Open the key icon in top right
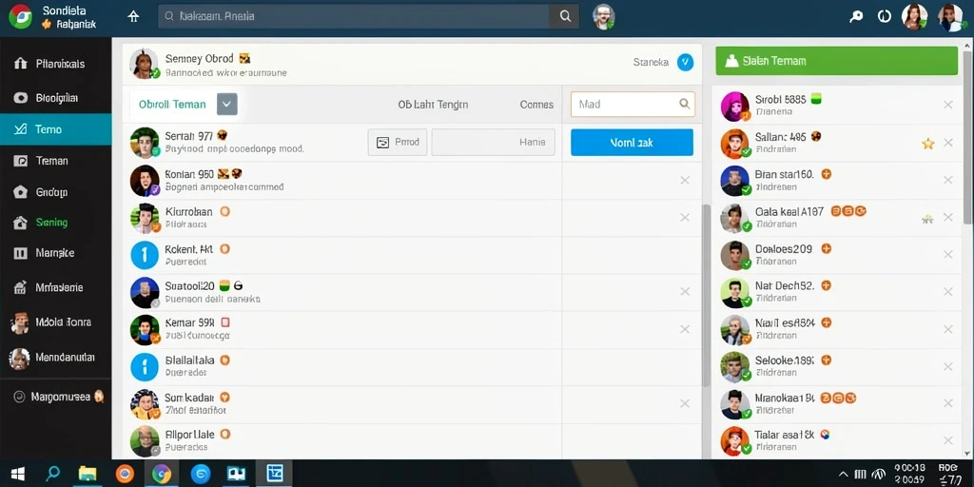 click(857, 17)
